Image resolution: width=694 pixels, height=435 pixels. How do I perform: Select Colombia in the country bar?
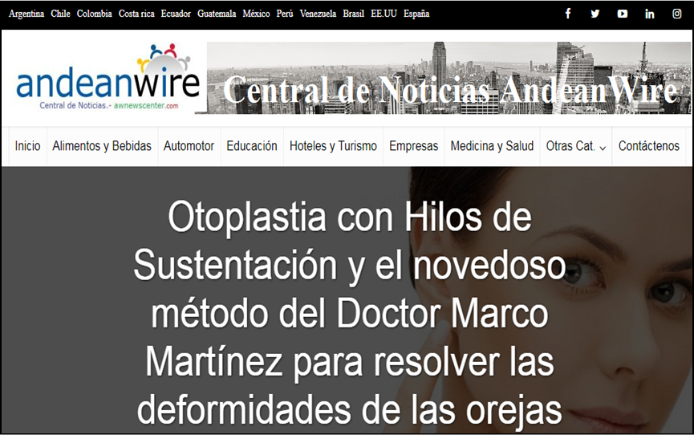tap(95, 14)
